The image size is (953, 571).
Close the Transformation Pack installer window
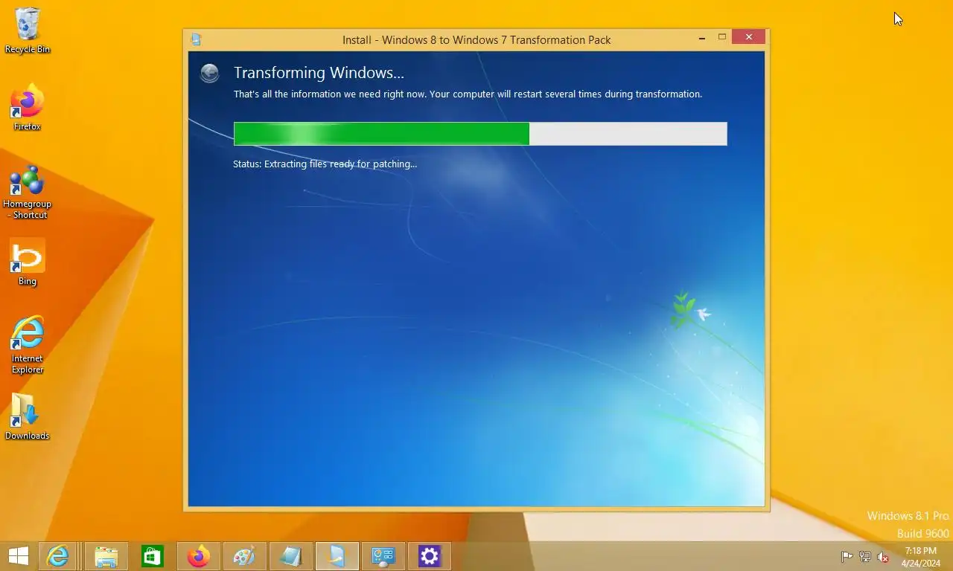[749, 37]
